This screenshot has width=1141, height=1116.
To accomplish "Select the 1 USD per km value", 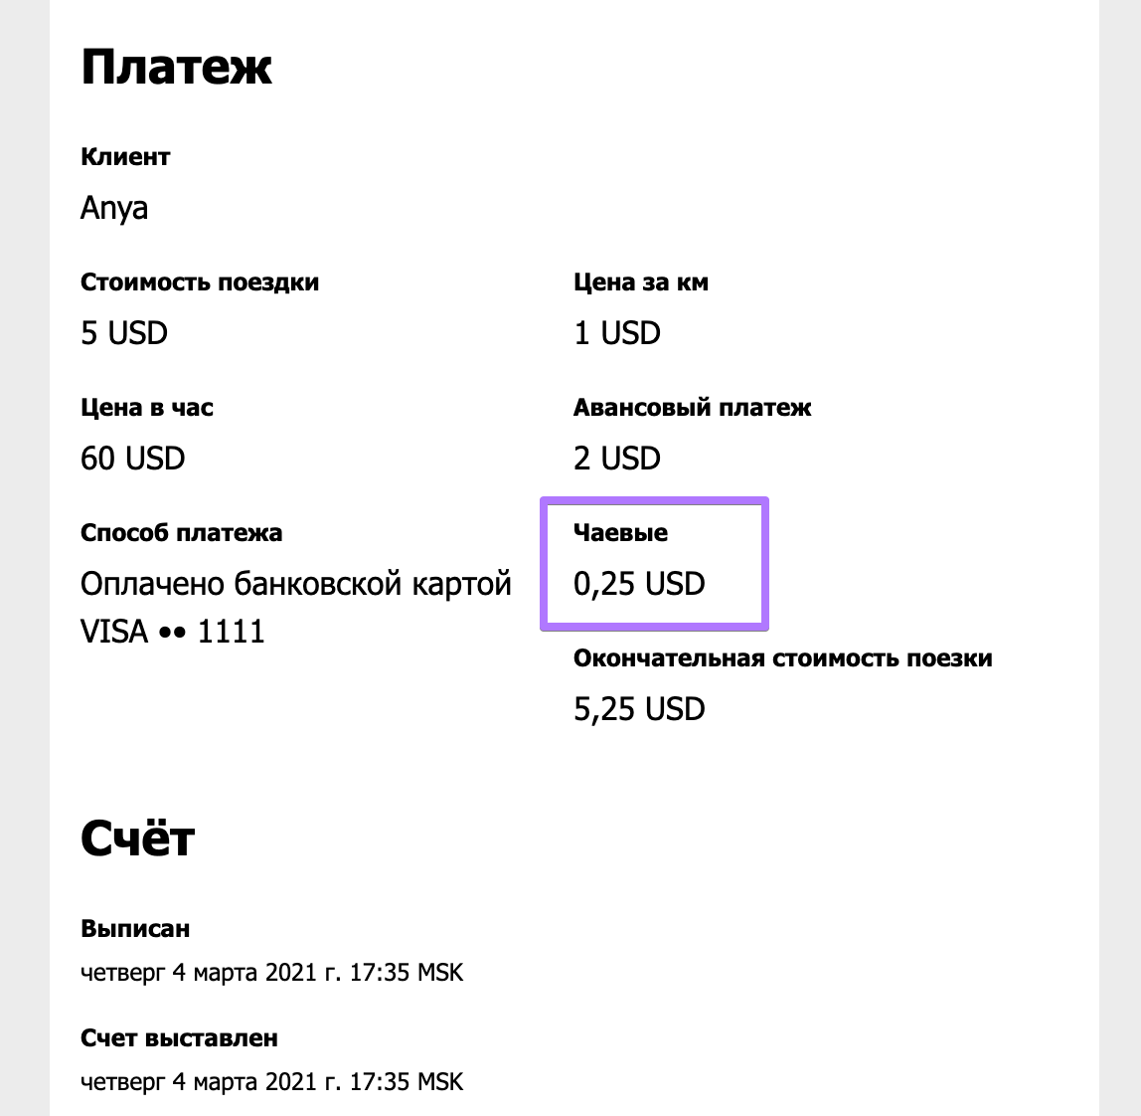I will (617, 333).
